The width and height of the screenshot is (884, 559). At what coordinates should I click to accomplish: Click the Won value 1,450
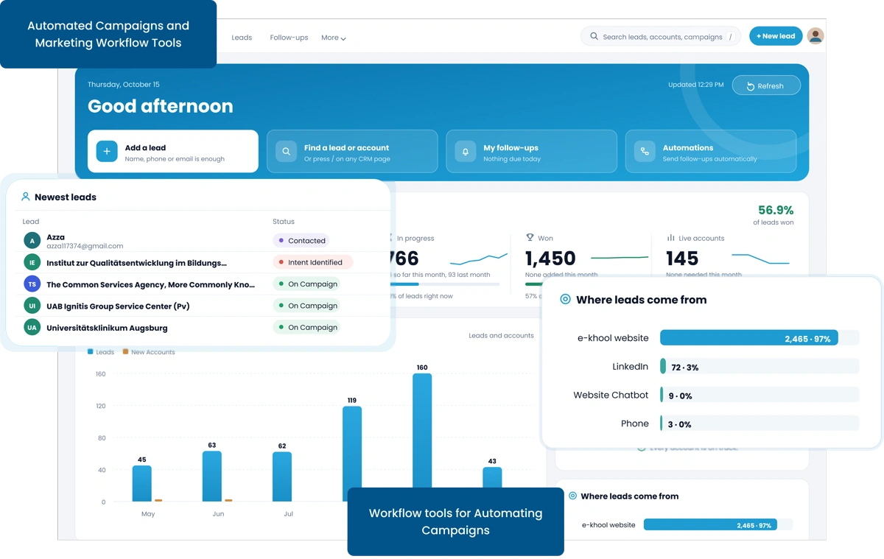[550, 259]
